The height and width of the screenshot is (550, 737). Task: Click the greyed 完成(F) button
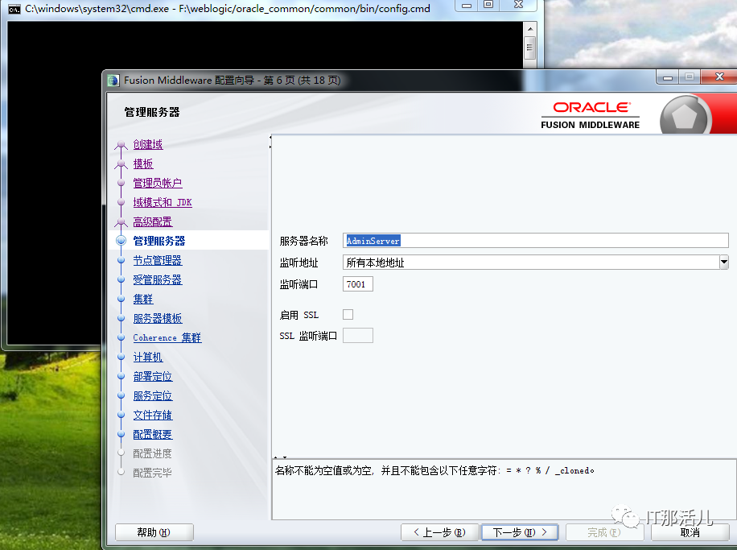pyautogui.click(x=604, y=532)
